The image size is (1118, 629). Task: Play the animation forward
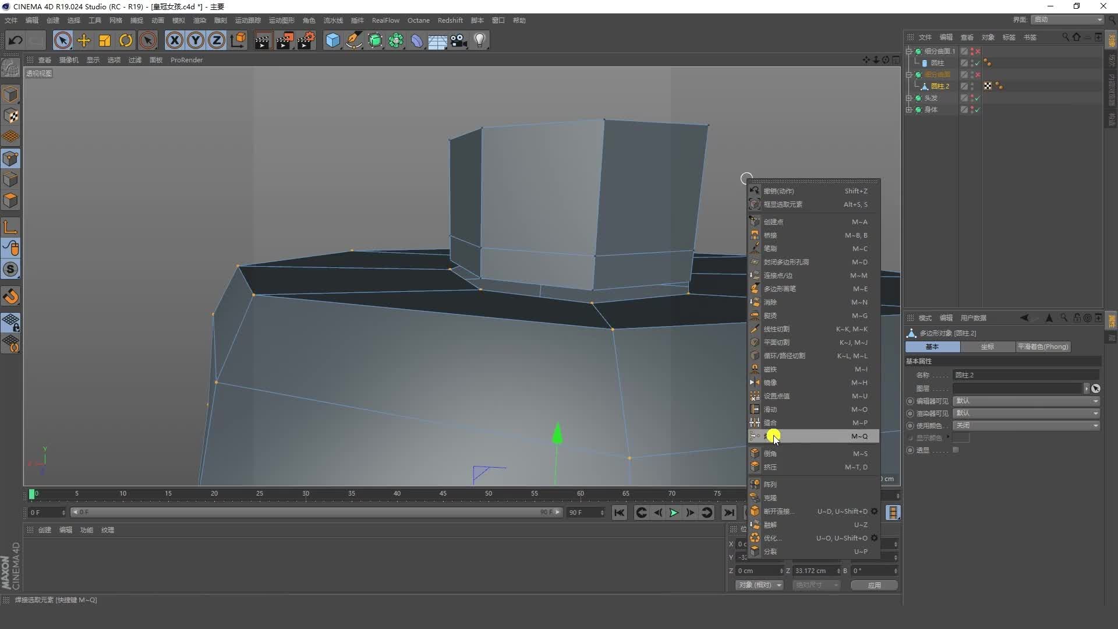pos(674,513)
